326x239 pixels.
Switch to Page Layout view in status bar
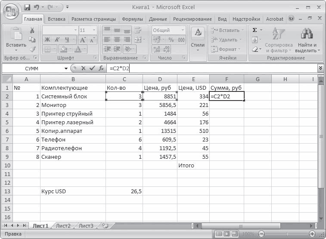[227, 234]
